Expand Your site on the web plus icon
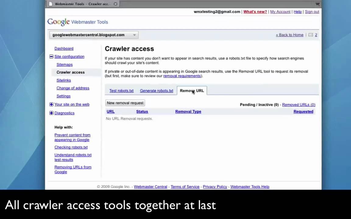Screen dimensions: 351x219 coord(51,104)
